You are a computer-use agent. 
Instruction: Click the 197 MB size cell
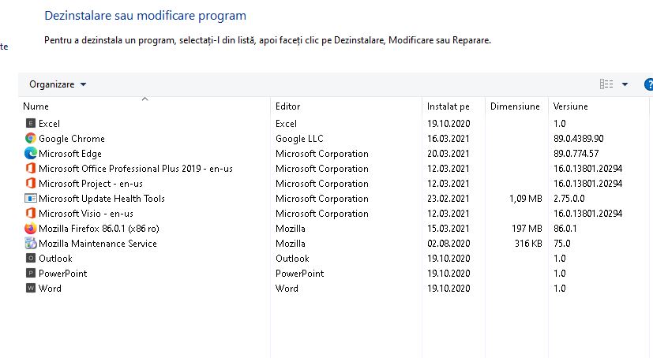[527, 228]
